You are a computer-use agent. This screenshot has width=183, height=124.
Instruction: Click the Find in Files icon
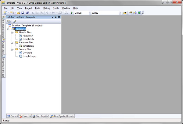click(x=125, y=13)
